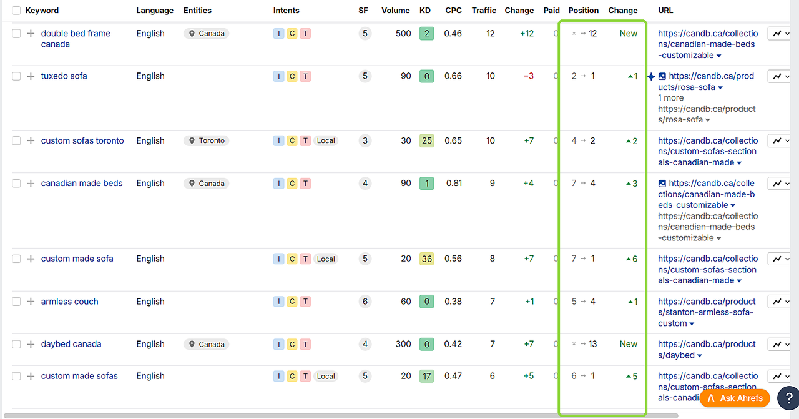Open the 'tuxedo sofa' keyword link

point(64,76)
